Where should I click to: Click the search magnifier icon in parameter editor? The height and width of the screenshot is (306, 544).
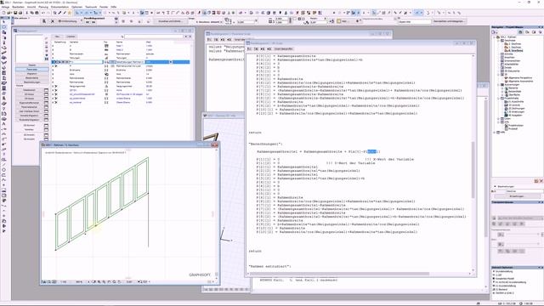tap(122, 37)
